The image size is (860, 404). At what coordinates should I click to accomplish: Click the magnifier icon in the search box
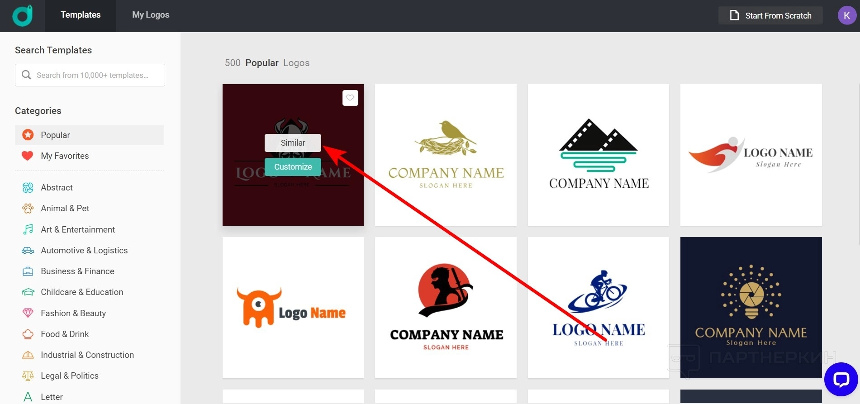click(27, 75)
